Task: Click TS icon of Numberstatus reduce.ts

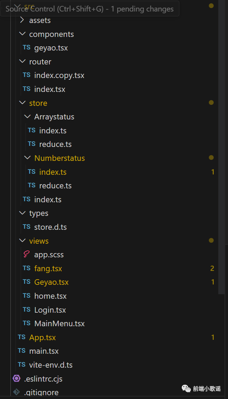Action: click(x=32, y=185)
